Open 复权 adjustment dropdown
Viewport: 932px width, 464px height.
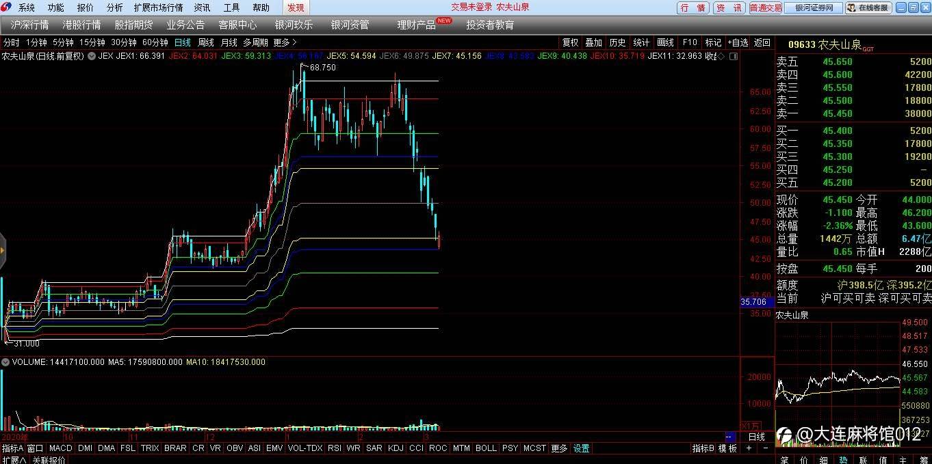tap(570, 42)
